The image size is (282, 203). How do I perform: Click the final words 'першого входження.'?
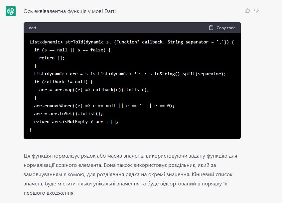pos(49,193)
